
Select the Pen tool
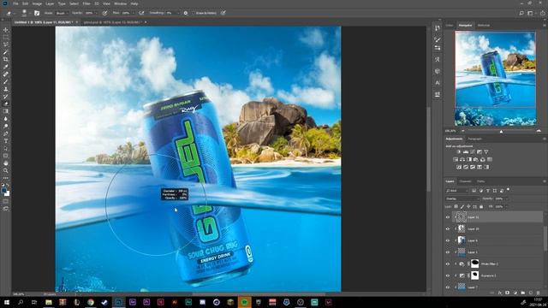click(6, 133)
